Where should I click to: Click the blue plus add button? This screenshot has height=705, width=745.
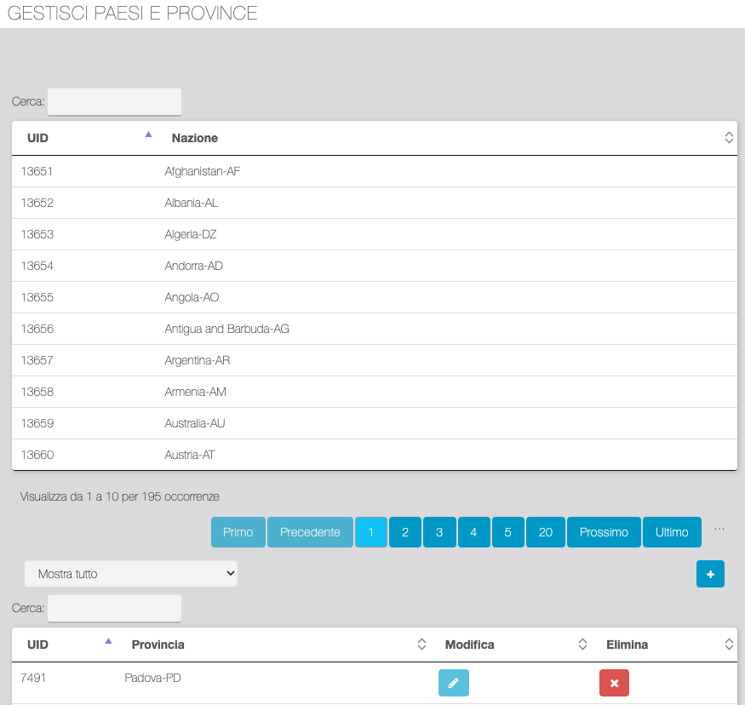710,574
